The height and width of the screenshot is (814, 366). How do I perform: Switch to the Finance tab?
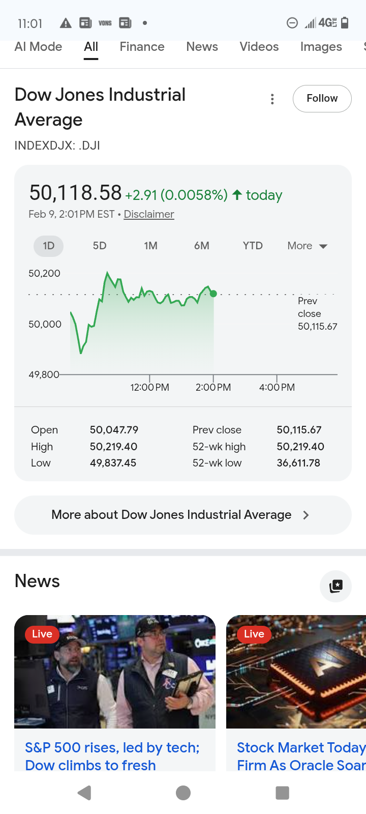(x=142, y=47)
